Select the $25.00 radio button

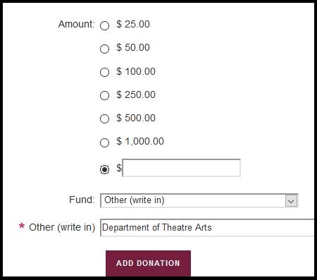(104, 25)
